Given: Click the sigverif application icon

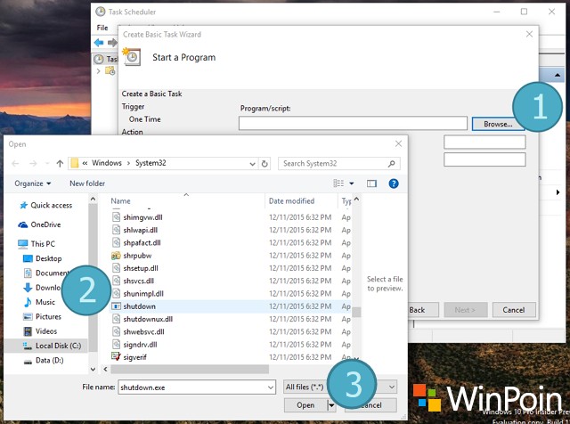Looking at the screenshot, I should [116, 356].
